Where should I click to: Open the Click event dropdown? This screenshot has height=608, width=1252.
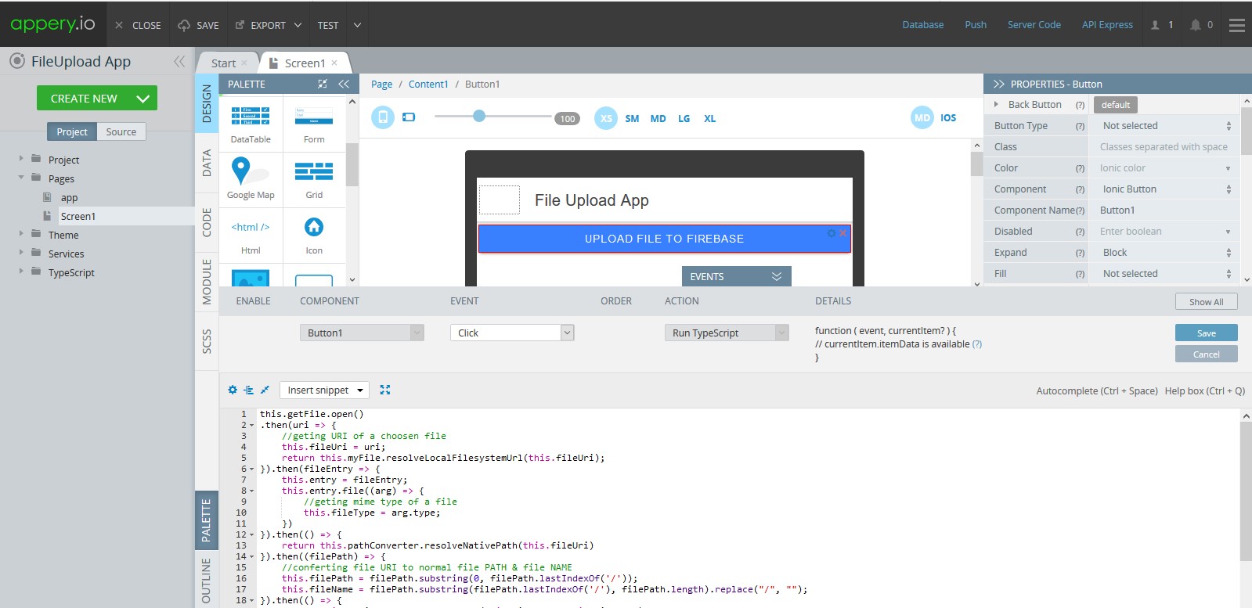point(512,333)
